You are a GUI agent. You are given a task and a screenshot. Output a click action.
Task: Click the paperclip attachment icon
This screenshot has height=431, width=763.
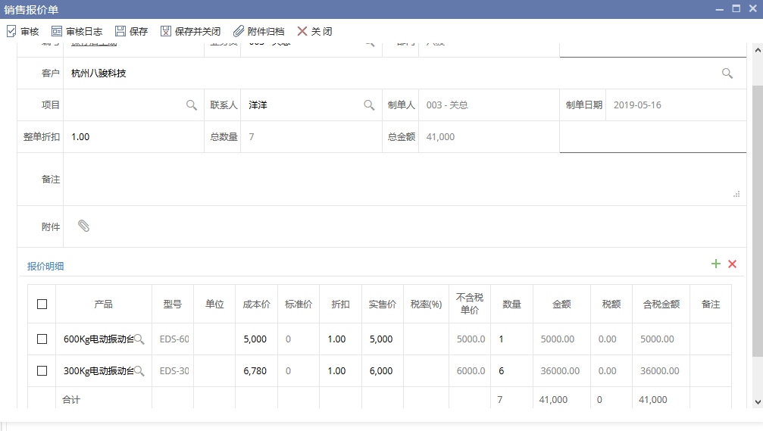pyautogui.click(x=84, y=226)
